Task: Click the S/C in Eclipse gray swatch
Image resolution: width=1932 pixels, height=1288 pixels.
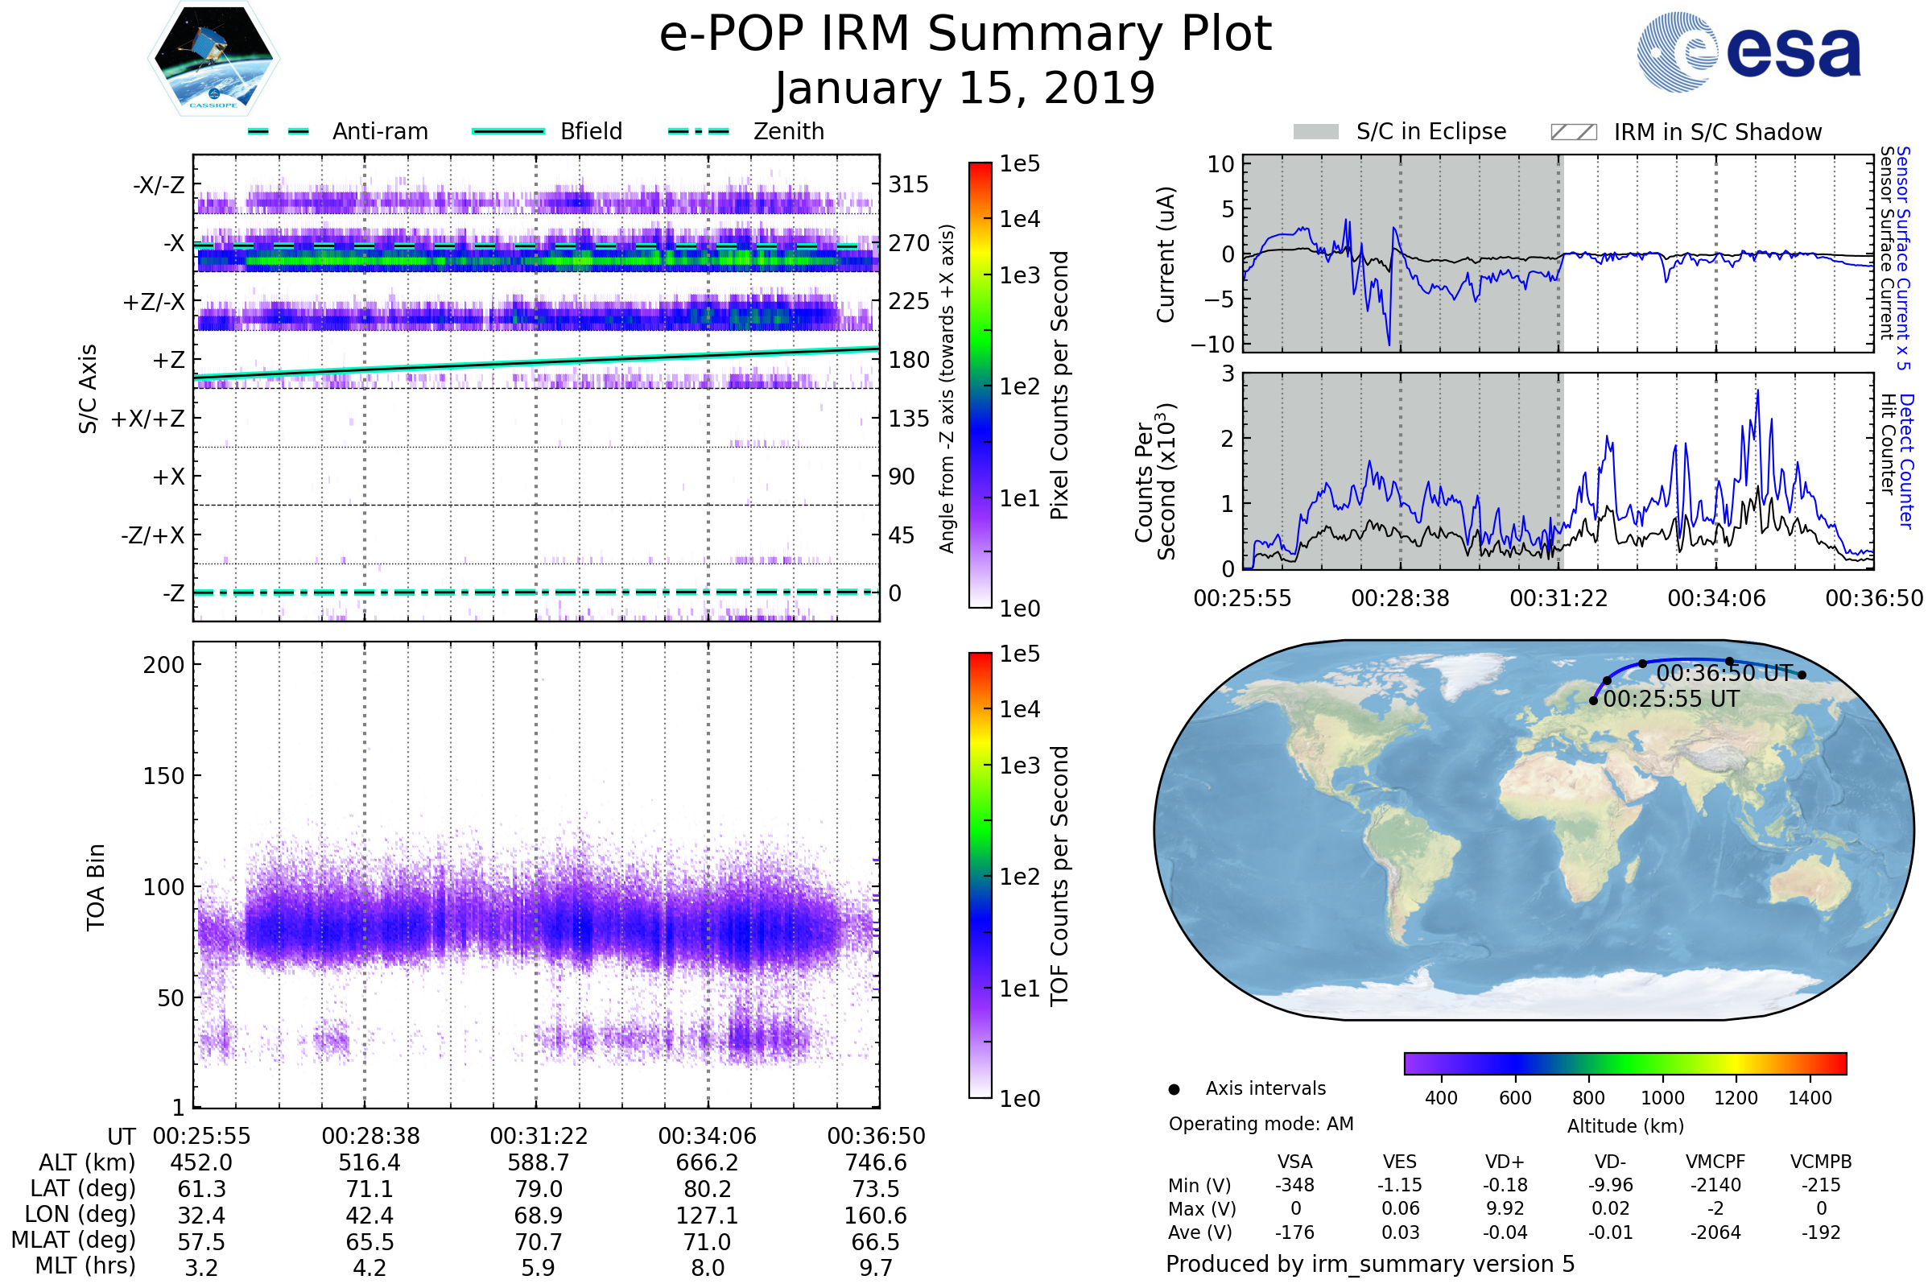Action: (1315, 132)
